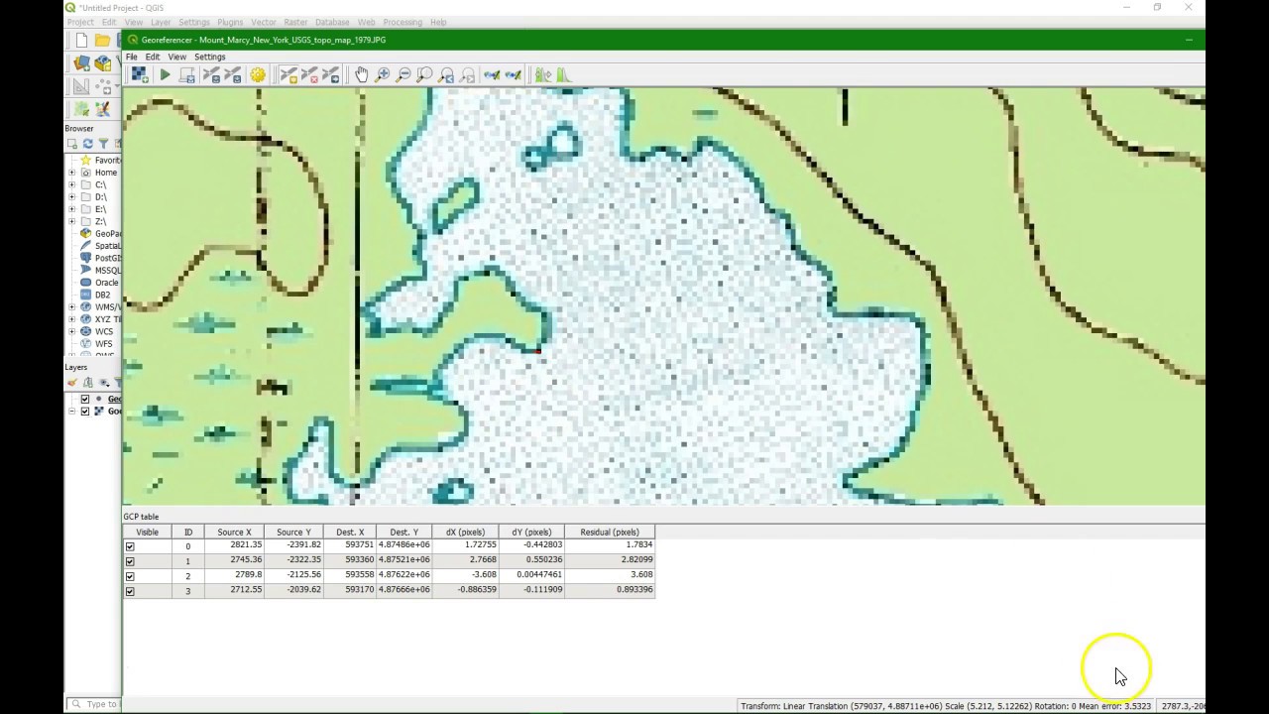Click the Full Histogram Stretch icon
1269x714 pixels.
coord(542,75)
